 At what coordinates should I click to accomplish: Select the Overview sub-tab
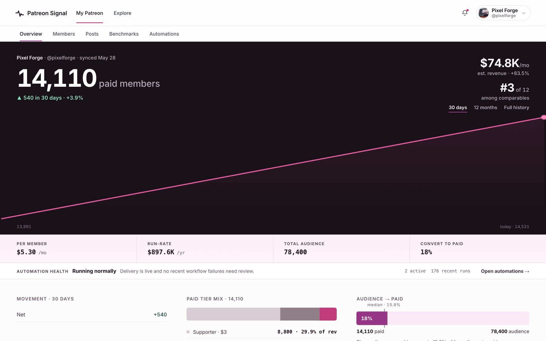tap(31, 34)
